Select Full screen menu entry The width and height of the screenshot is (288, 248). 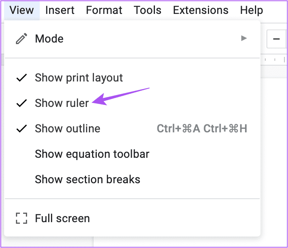(x=132, y=218)
